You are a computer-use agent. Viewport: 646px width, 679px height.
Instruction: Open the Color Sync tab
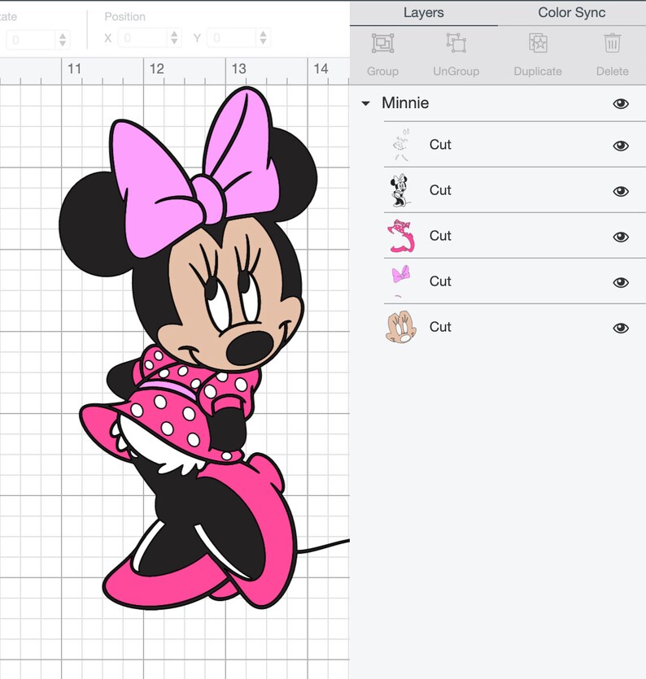click(x=571, y=12)
